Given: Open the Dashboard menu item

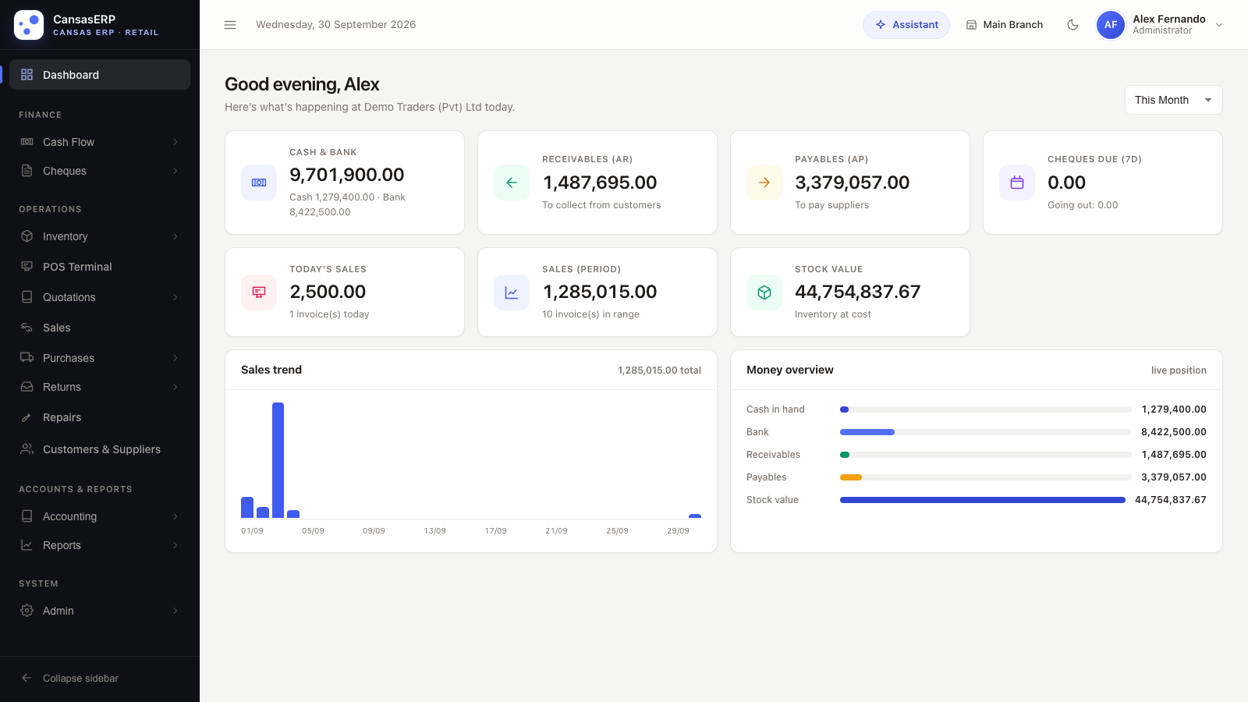Looking at the screenshot, I should (100, 75).
